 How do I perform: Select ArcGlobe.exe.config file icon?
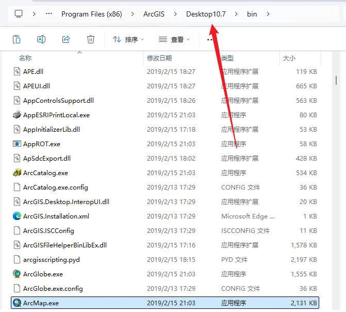pos(17,289)
